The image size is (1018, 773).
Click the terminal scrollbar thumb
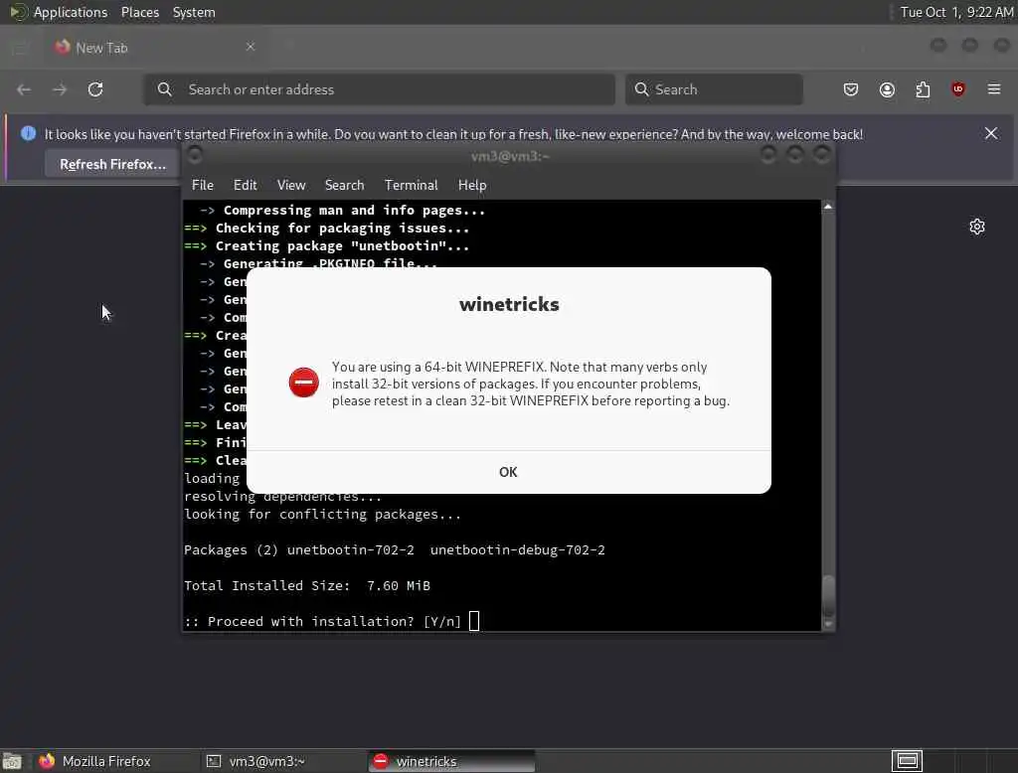coord(828,596)
